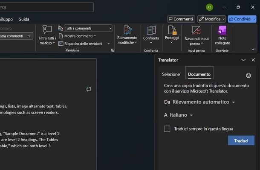This screenshot has height=170, width=260.
Task: Click the Traduci button
Action: (x=241, y=141)
